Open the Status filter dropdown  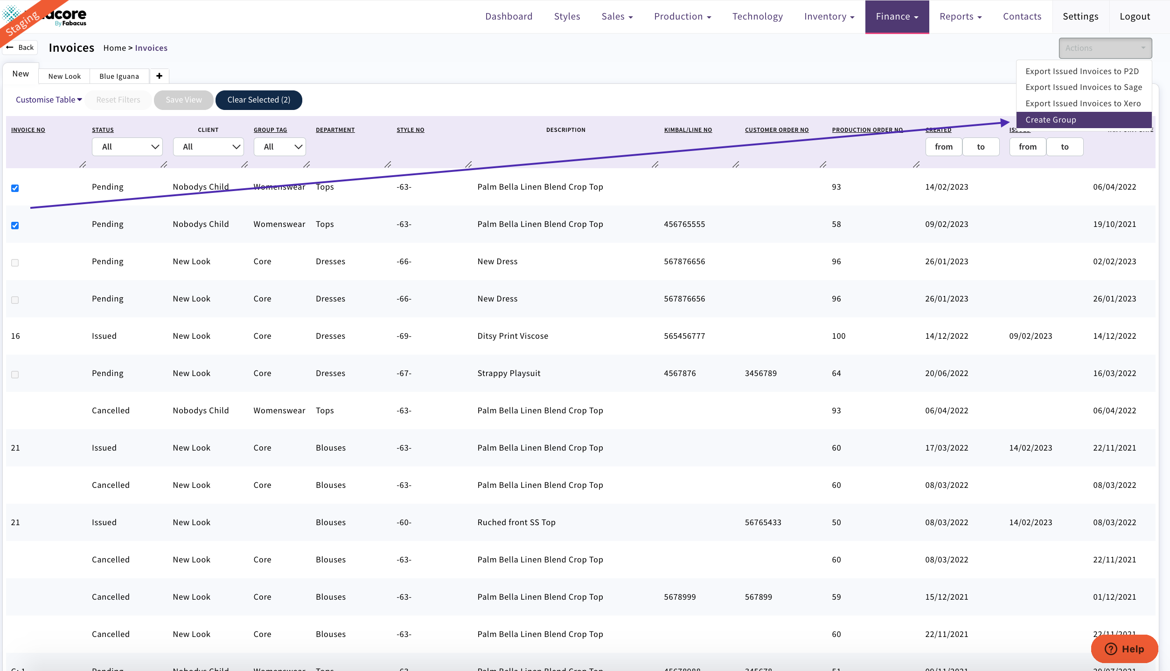(127, 146)
